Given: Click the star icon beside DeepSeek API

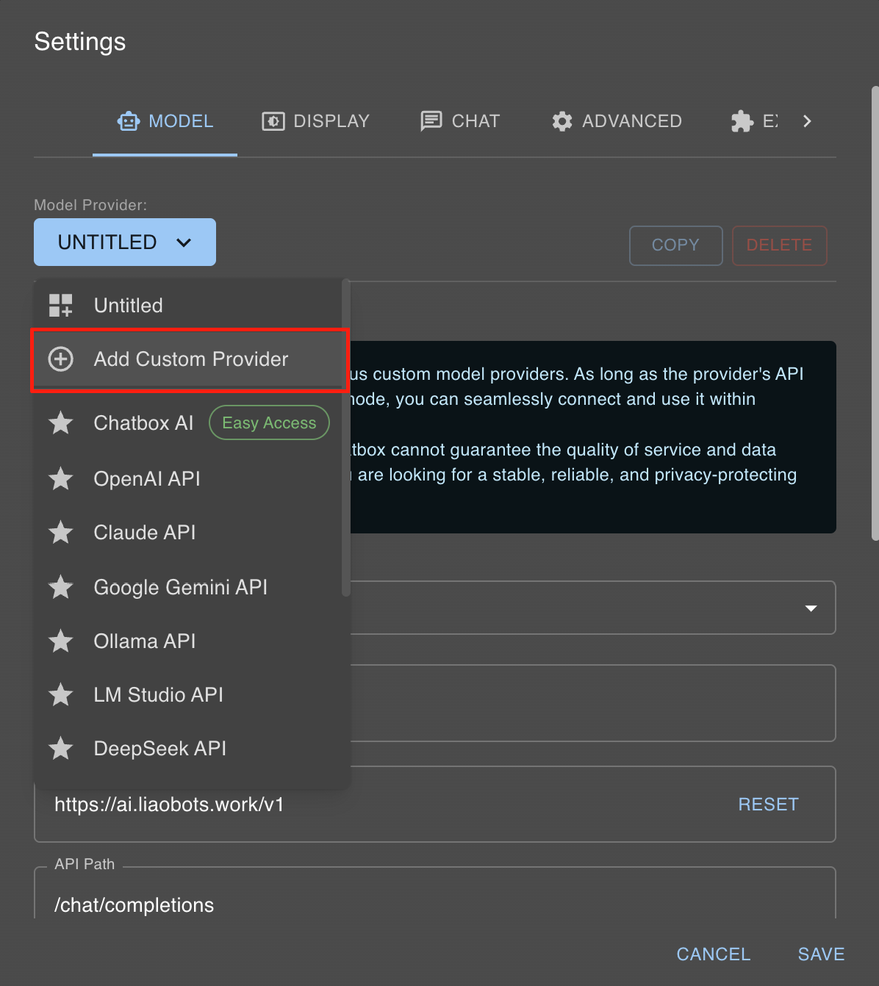Looking at the screenshot, I should [60, 748].
